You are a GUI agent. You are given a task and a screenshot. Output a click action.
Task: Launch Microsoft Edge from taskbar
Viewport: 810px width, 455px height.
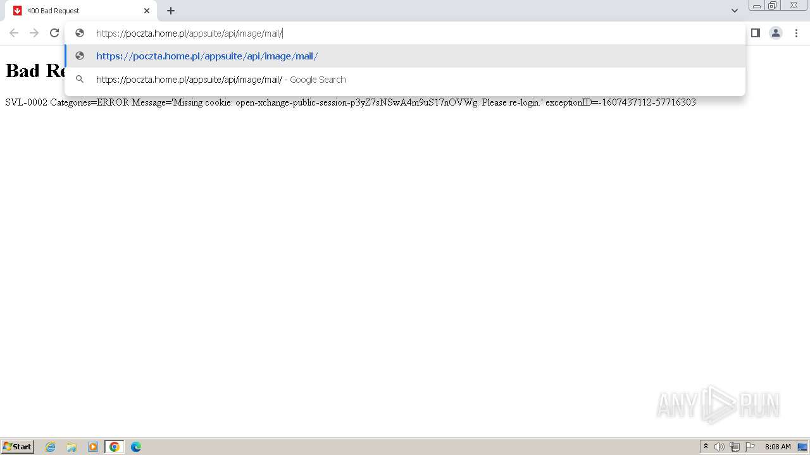click(x=136, y=447)
